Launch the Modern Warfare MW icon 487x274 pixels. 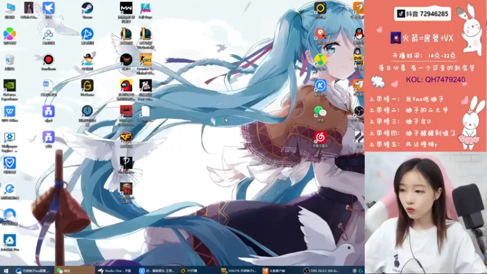click(126, 9)
